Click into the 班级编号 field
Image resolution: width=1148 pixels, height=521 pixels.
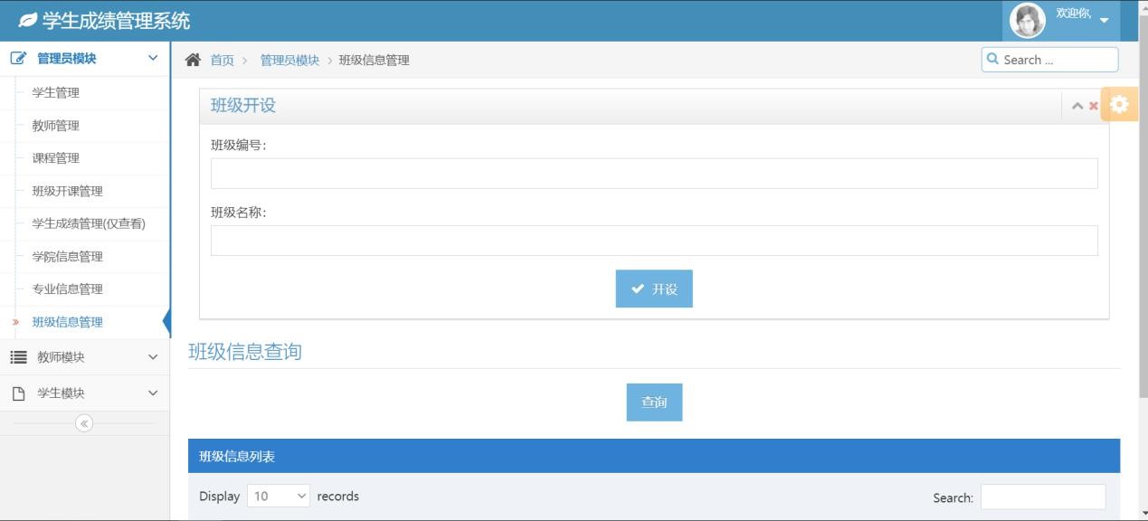654,174
